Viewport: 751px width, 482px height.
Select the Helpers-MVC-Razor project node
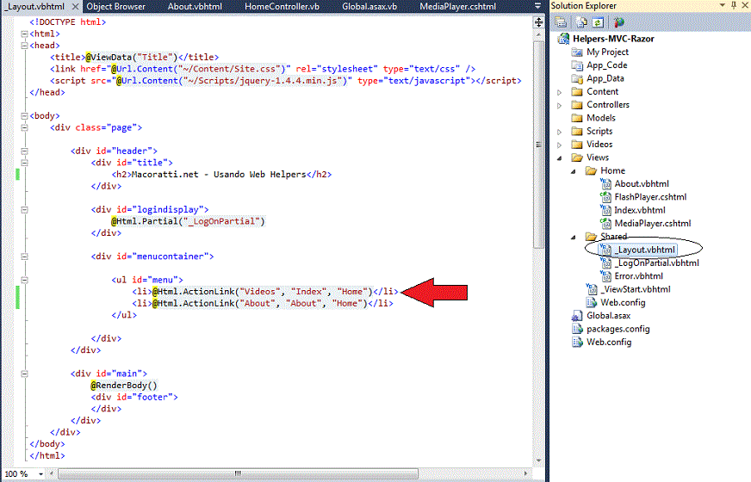click(613, 39)
